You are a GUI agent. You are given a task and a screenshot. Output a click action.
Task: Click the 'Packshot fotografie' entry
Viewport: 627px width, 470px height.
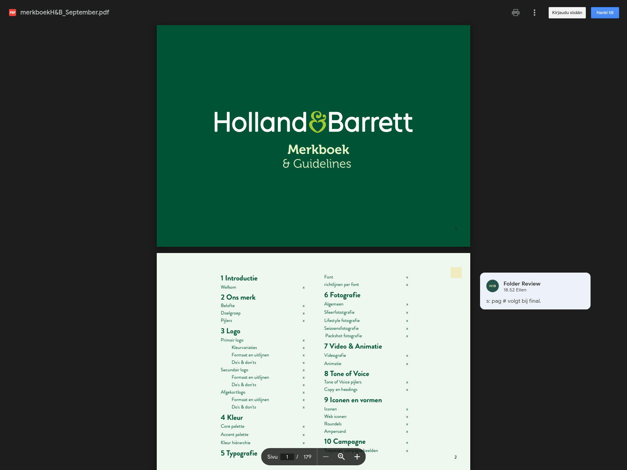click(344, 336)
